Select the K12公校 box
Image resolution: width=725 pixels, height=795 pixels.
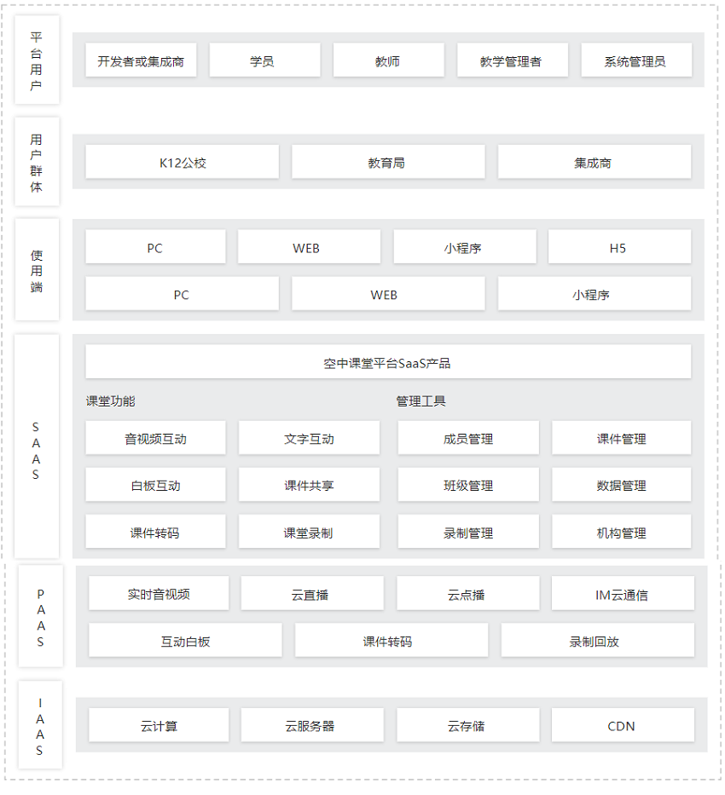183,162
